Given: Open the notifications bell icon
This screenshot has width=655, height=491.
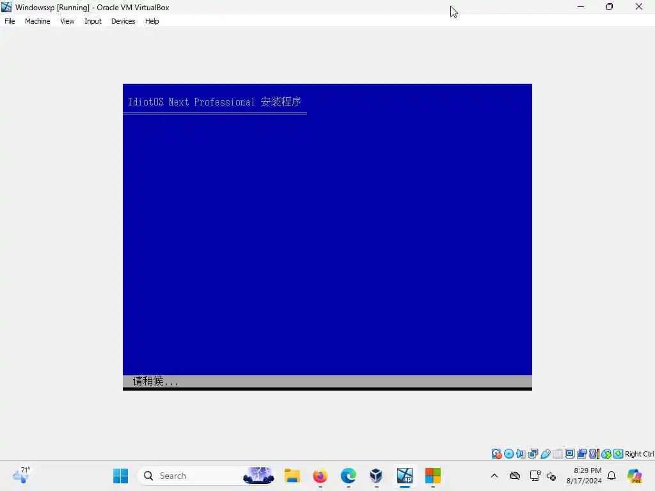Looking at the screenshot, I should pyautogui.click(x=612, y=476).
